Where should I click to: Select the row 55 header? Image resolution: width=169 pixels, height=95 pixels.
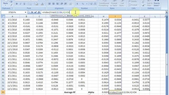(x=3, y=92)
